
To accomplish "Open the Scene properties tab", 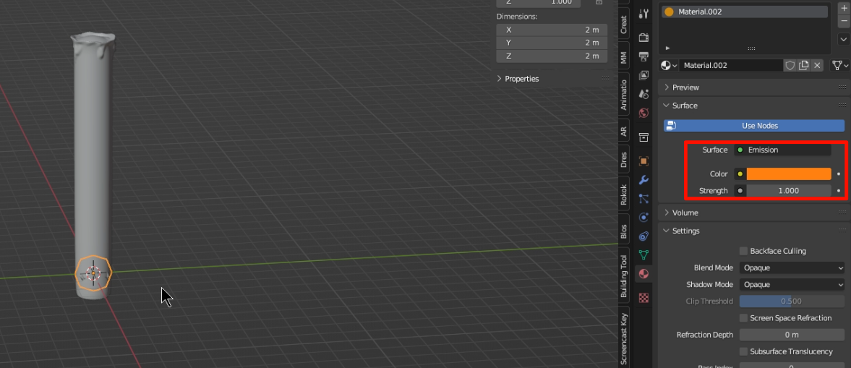I will coord(643,94).
